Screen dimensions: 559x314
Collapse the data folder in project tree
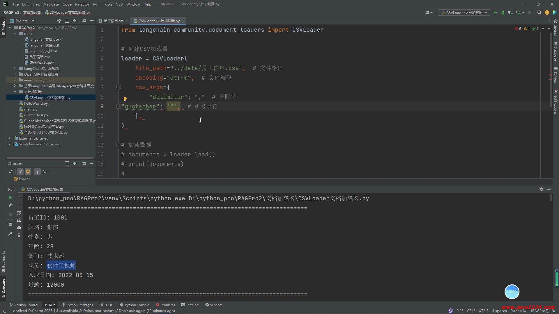(x=15, y=33)
